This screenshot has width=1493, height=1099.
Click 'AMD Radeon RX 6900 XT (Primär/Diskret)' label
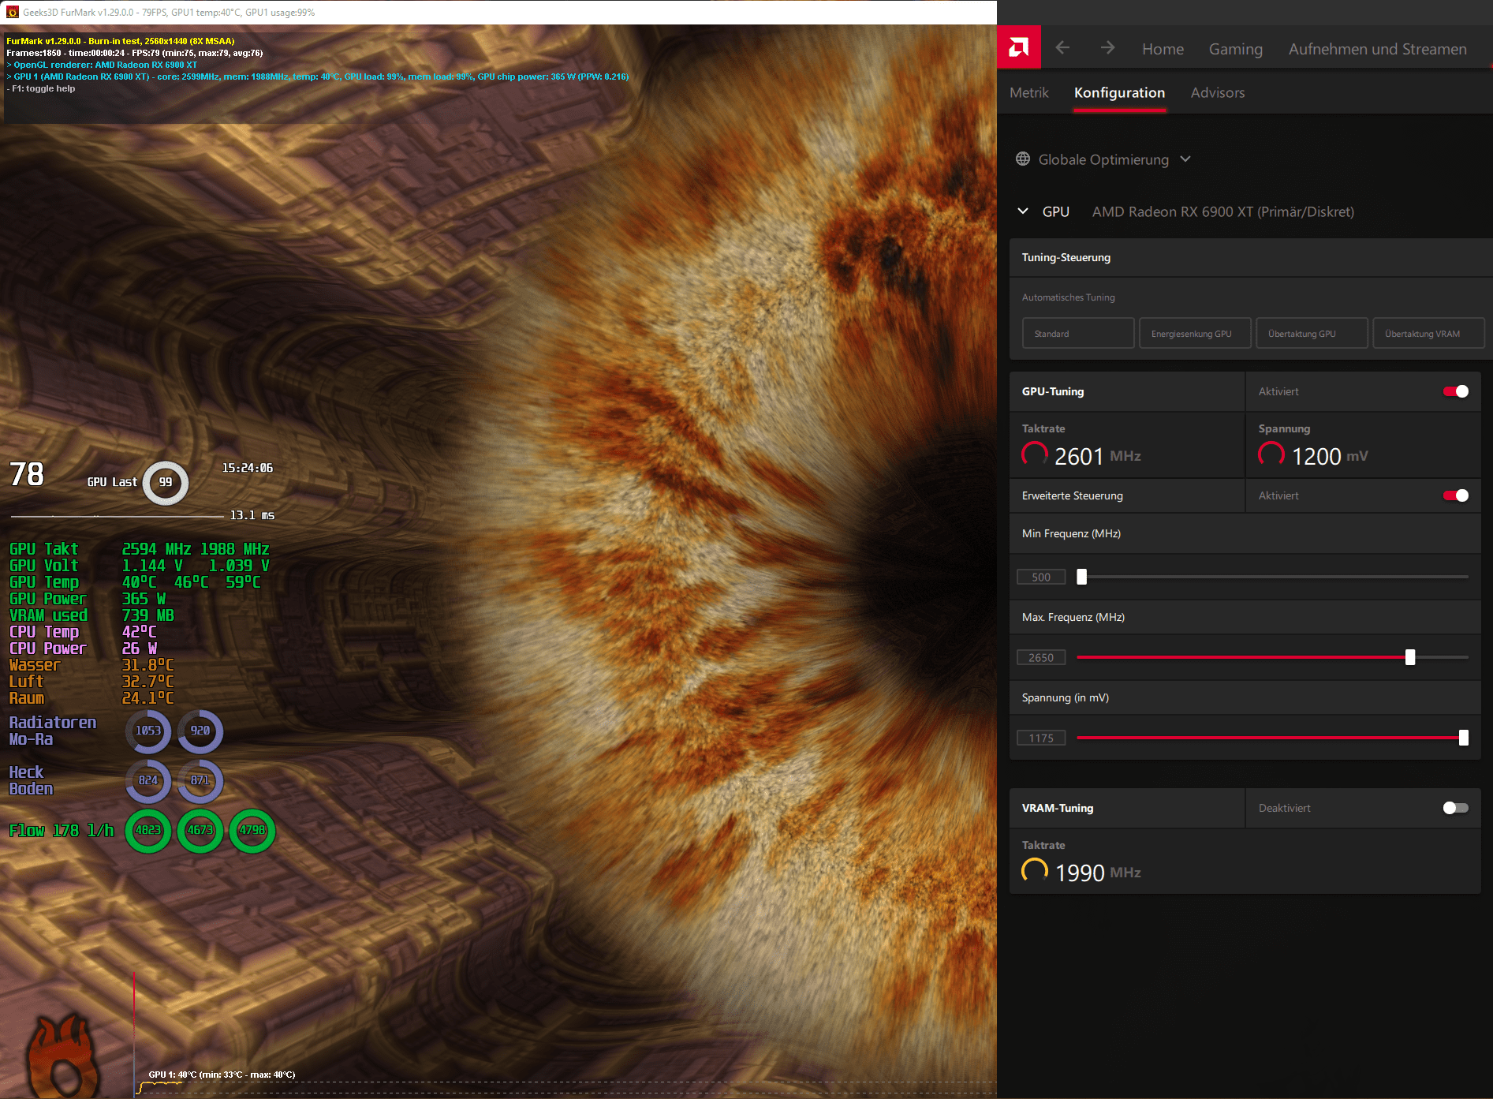[1223, 211]
